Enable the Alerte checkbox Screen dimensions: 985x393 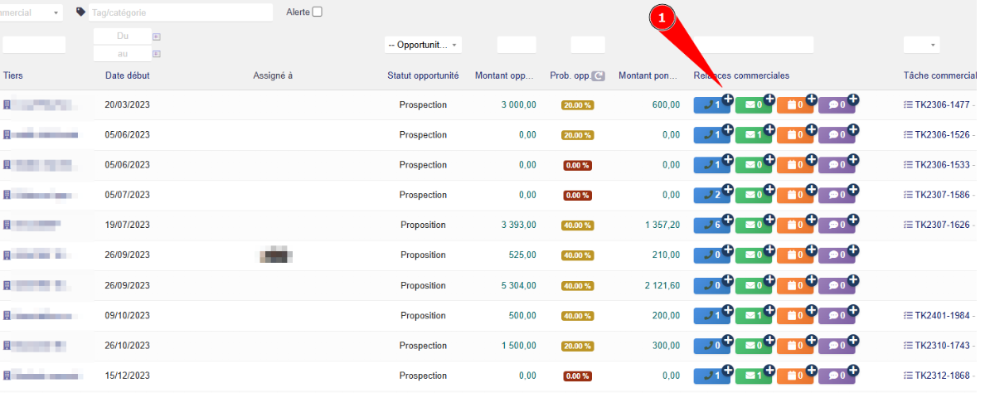click(317, 12)
